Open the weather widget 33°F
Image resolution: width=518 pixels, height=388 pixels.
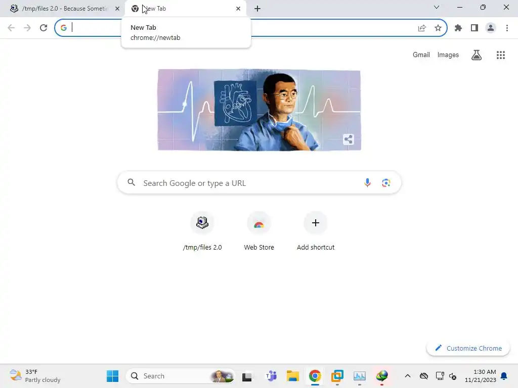click(x=35, y=376)
